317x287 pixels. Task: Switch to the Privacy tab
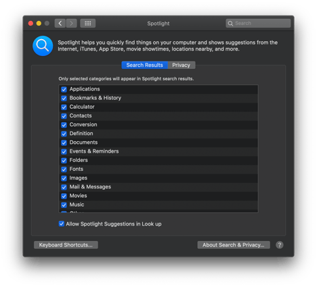182,65
